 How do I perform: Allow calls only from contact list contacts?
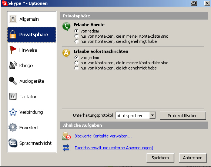tap(76, 36)
